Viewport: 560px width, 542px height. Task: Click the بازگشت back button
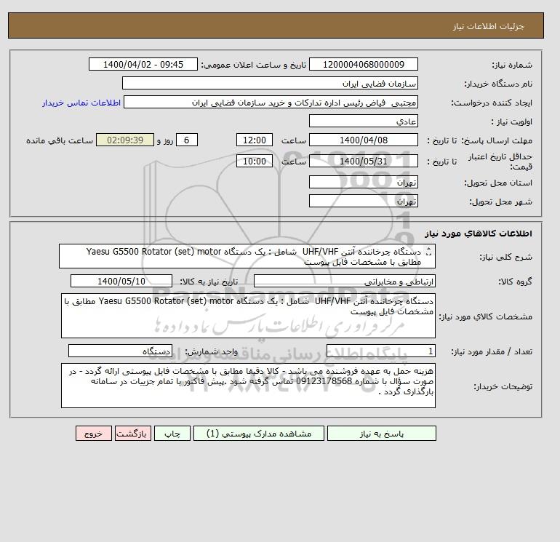click(x=133, y=434)
